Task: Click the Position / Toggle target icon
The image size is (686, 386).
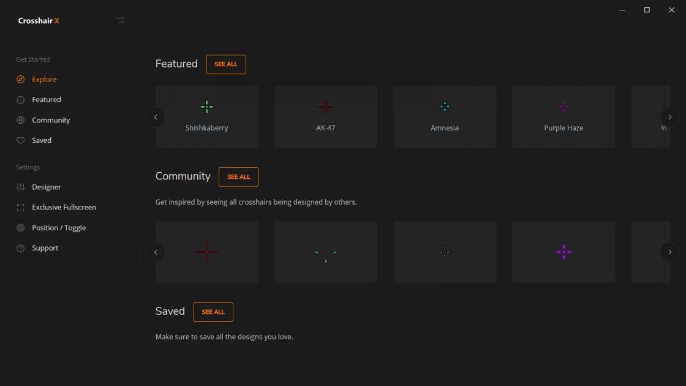Action: (21, 227)
